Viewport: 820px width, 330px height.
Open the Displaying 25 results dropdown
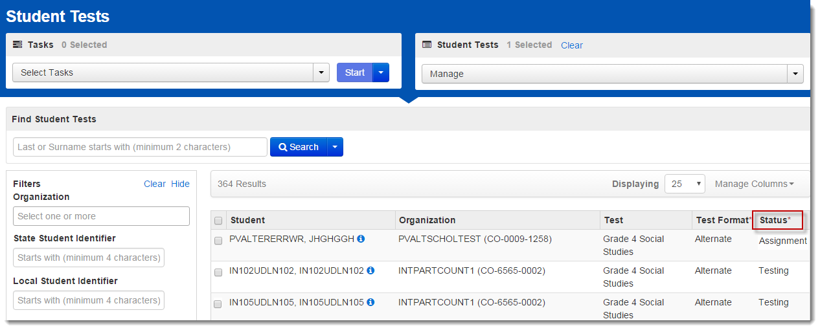(685, 184)
